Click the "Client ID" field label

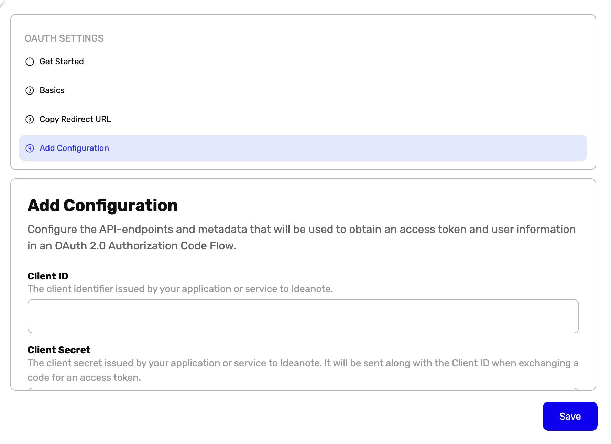(48, 276)
